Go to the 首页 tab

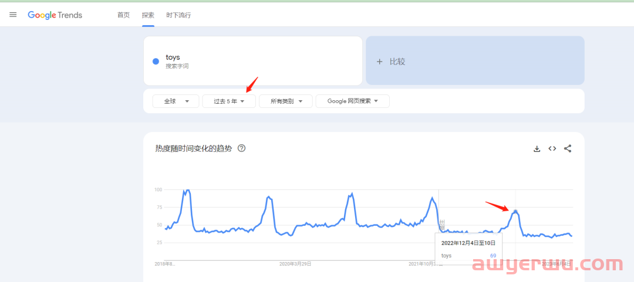click(x=123, y=15)
